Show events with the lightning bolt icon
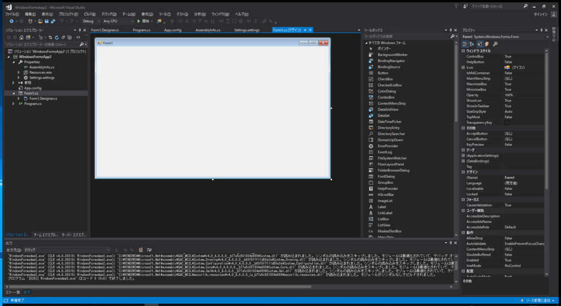 [x=487, y=44]
